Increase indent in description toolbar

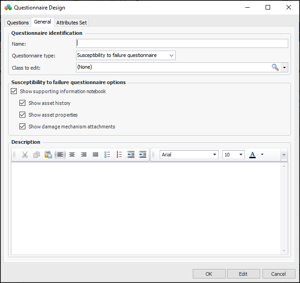tap(143, 155)
